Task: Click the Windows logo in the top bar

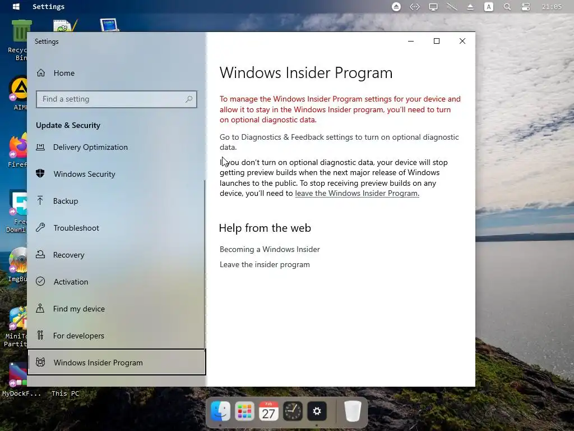Action: pos(16,7)
